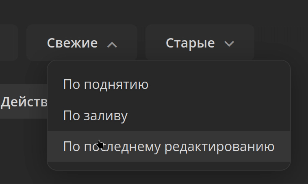Open the Старые menu via its arrow
Screen dimensions: 308x184
click(x=229, y=44)
